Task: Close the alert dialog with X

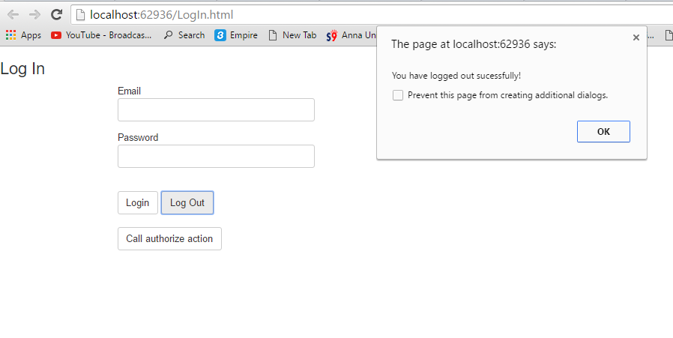Action: tap(636, 37)
